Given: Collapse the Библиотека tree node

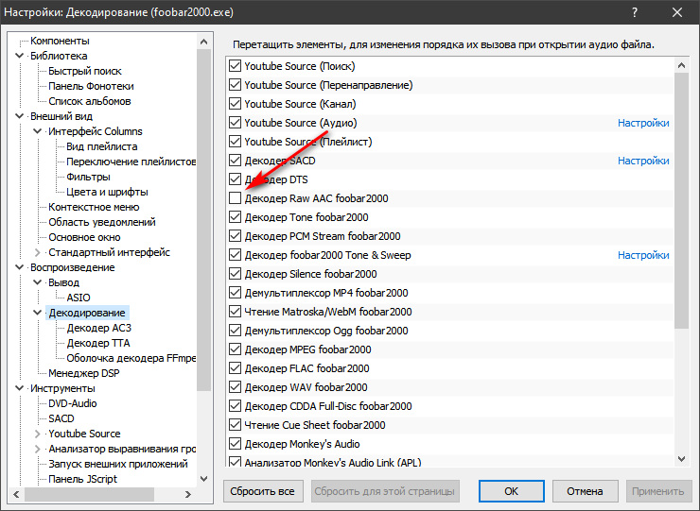Looking at the screenshot, I should coord(20,56).
